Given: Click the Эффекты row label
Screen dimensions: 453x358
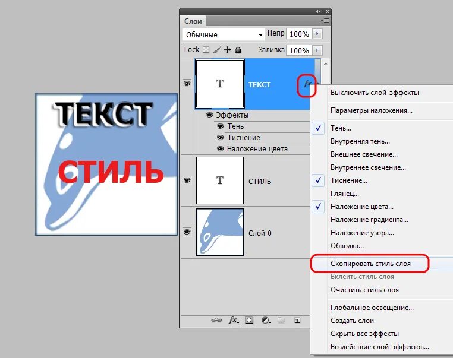Looking at the screenshot, I should [232, 115].
